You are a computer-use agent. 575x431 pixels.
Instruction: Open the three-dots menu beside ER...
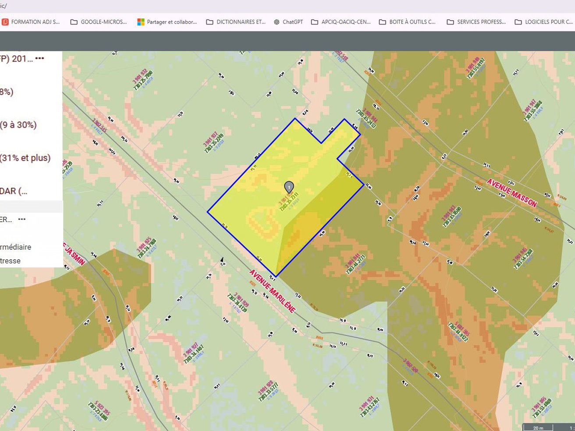point(22,219)
